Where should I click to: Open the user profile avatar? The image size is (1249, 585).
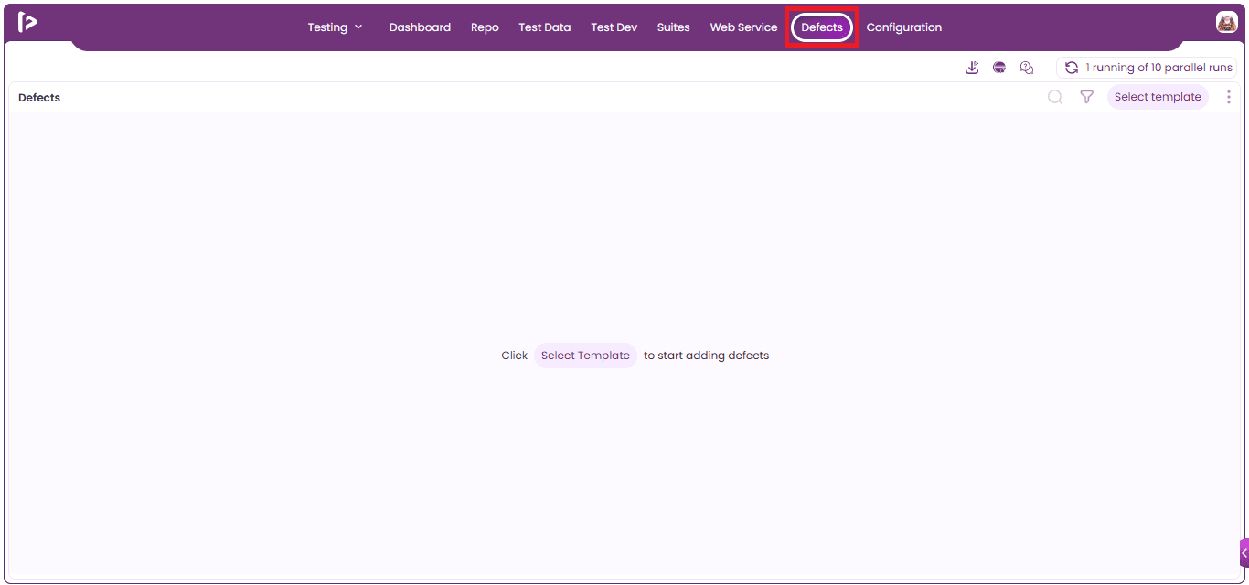[x=1226, y=22]
